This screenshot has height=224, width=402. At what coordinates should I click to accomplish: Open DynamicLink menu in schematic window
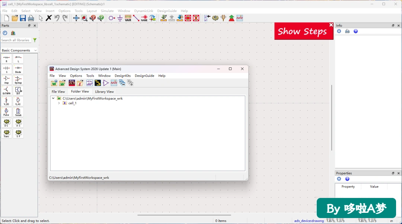tap(144, 11)
